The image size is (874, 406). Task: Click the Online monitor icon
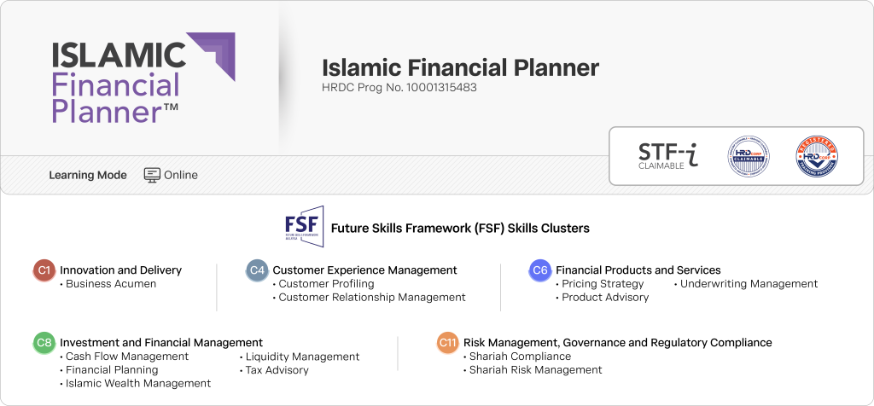[152, 175]
